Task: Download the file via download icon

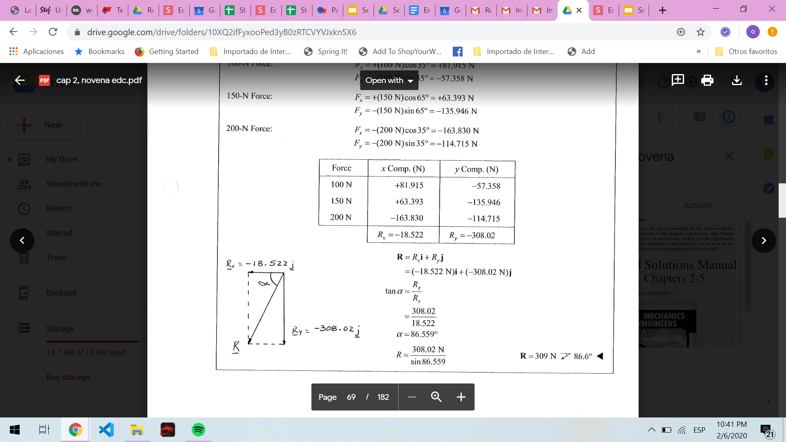Action: [736, 80]
